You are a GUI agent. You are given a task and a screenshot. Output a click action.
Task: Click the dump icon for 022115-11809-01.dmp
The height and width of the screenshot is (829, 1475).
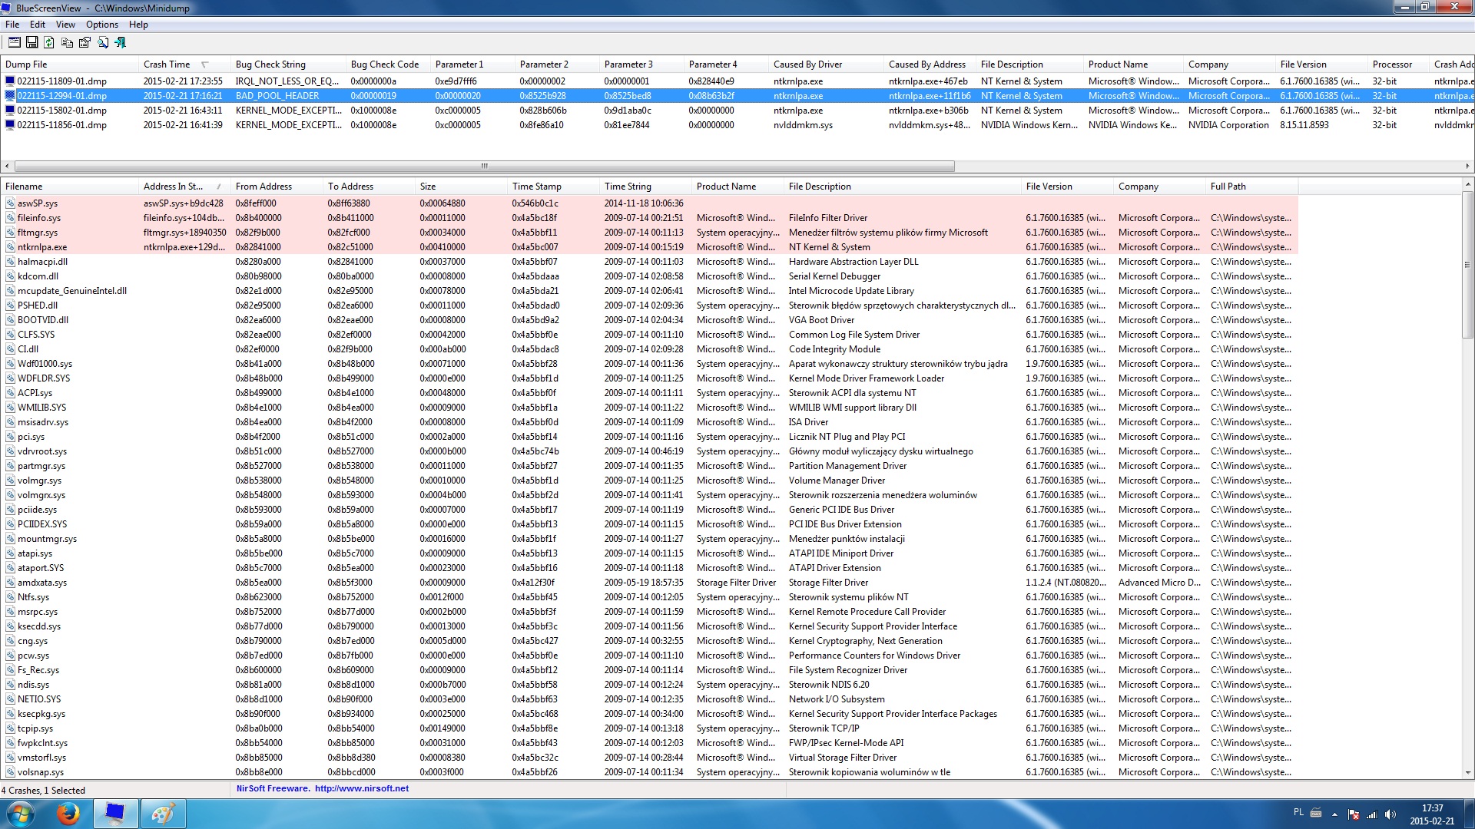[x=10, y=81]
